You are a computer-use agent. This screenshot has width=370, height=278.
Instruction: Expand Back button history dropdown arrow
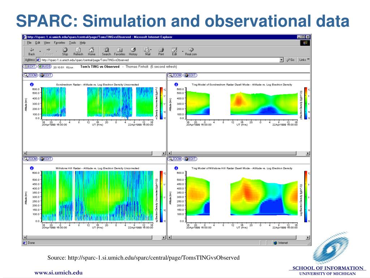pyautogui.click(x=40, y=51)
